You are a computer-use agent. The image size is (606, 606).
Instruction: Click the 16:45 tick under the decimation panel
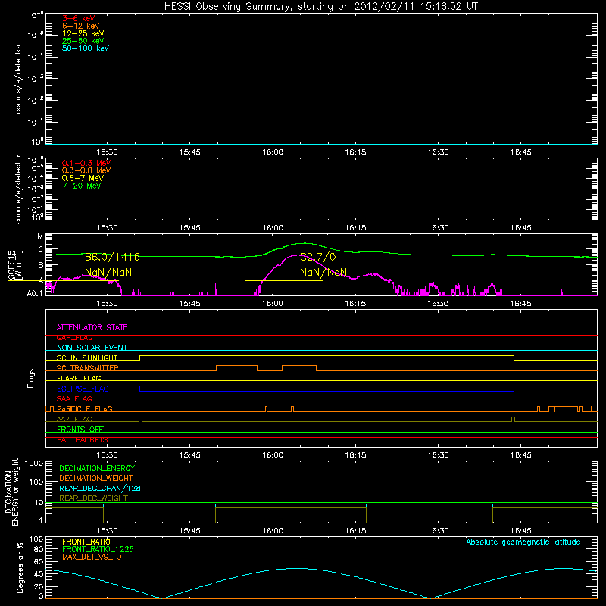coord(521,531)
